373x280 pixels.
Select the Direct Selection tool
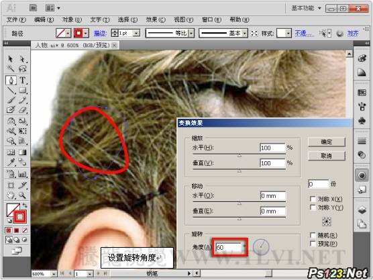click(x=22, y=59)
